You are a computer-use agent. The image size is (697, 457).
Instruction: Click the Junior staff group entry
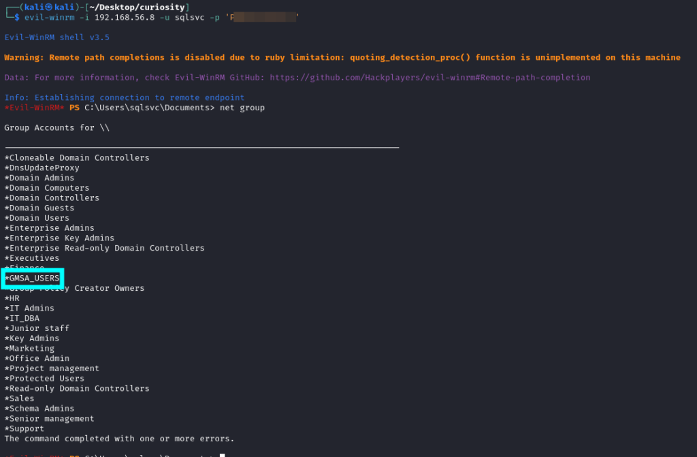[37, 328]
